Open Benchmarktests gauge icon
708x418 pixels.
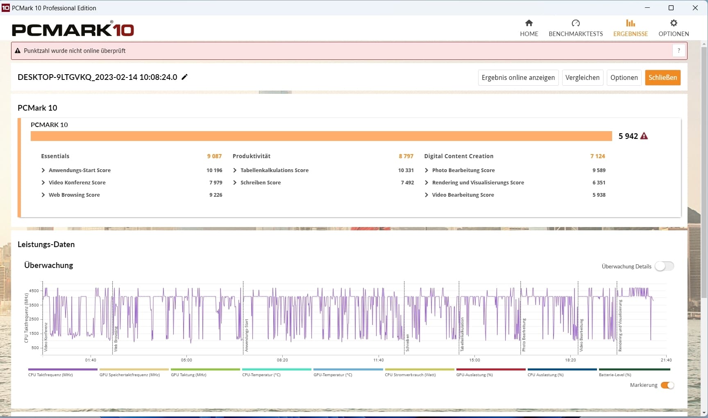click(x=576, y=23)
